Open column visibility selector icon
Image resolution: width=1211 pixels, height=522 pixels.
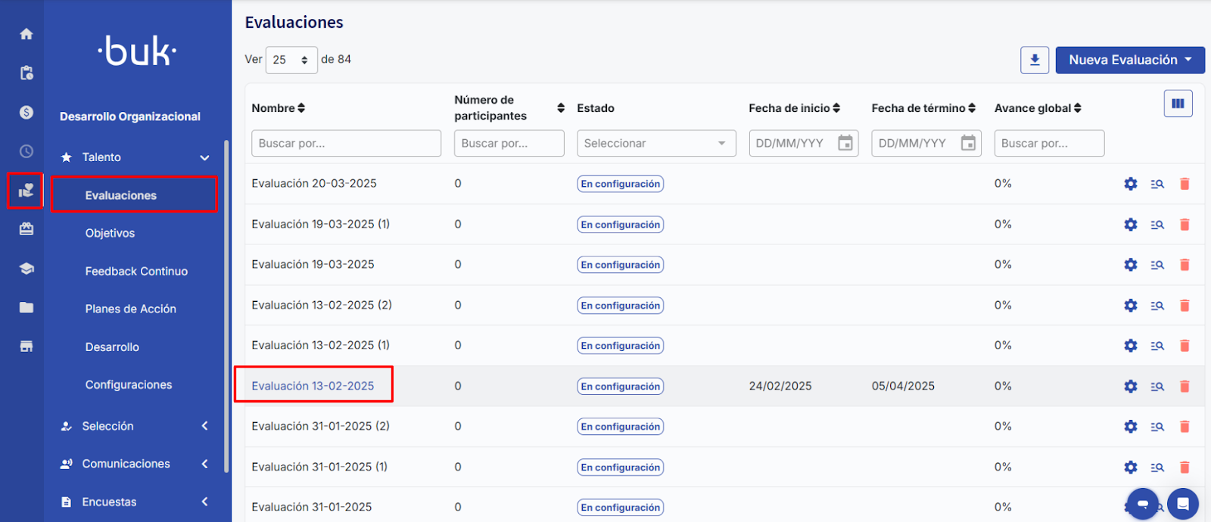[x=1178, y=104]
